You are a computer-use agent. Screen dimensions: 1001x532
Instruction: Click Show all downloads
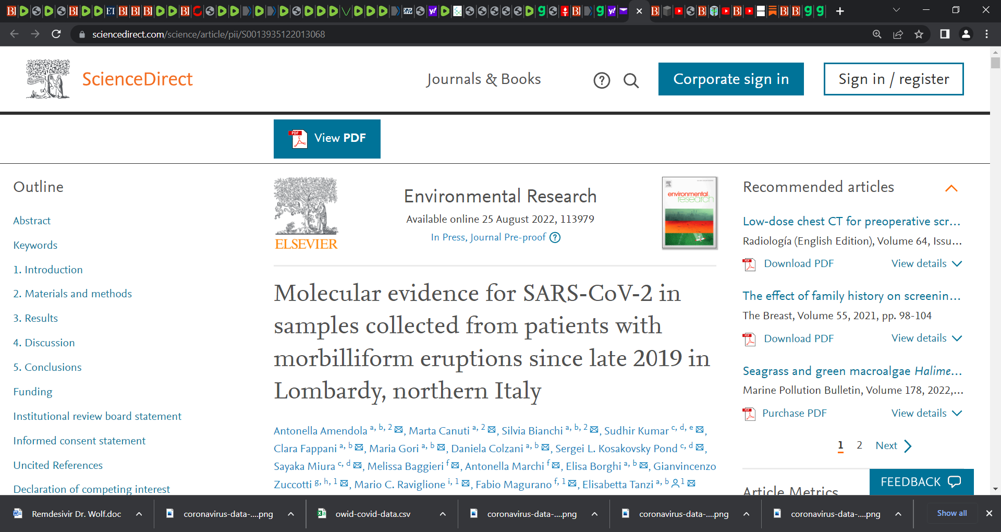(952, 513)
